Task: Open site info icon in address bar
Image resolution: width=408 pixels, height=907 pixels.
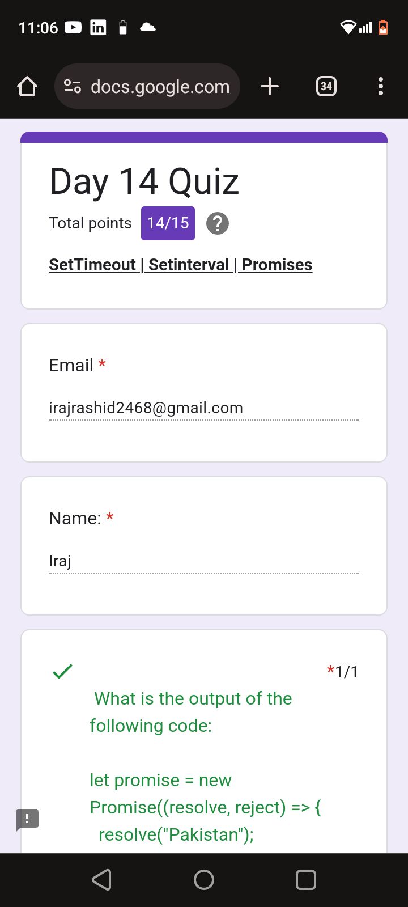Action: click(x=73, y=86)
